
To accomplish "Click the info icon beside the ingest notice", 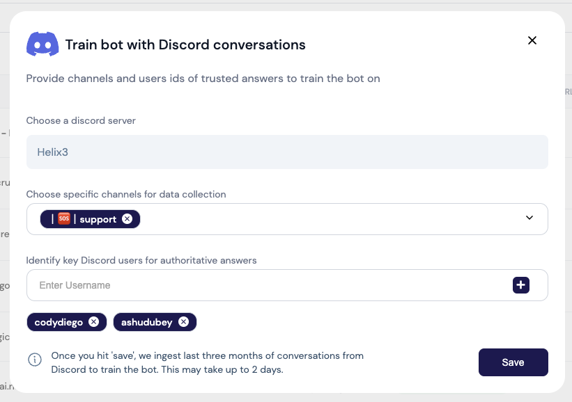I will coord(34,360).
